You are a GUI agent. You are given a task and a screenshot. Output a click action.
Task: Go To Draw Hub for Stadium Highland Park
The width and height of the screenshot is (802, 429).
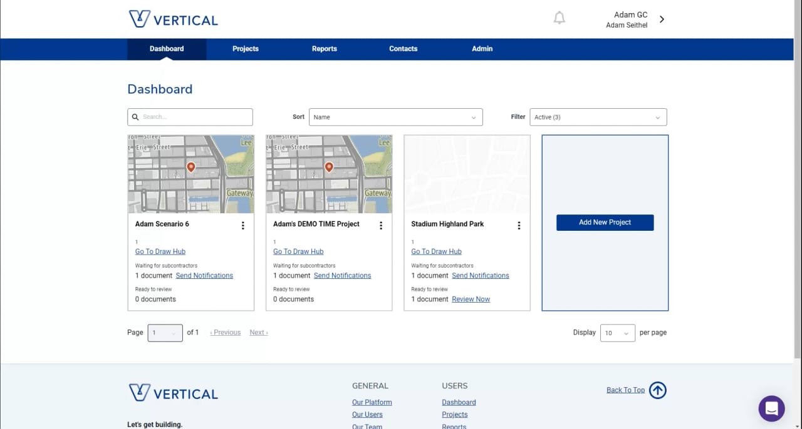pos(436,251)
